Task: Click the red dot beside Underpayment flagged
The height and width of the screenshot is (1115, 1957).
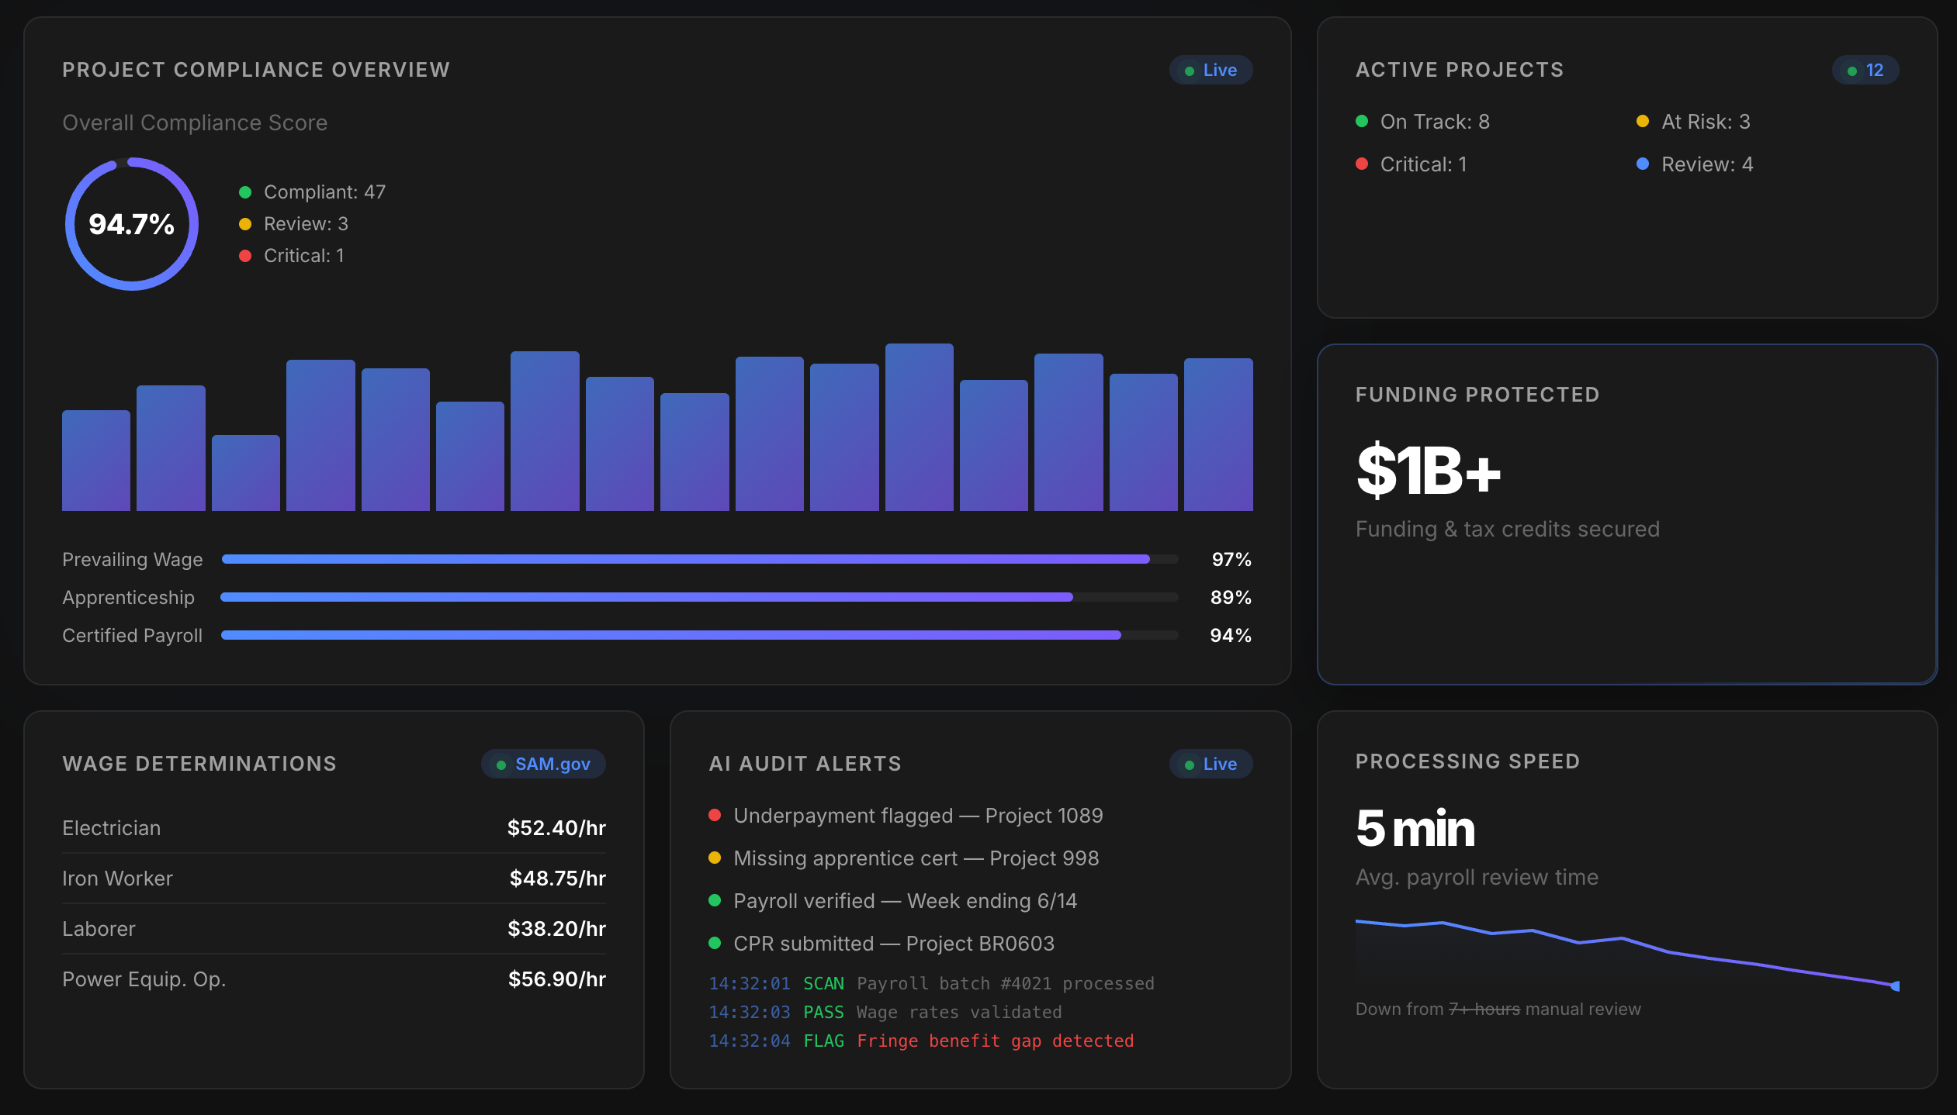Action: point(715,815)
